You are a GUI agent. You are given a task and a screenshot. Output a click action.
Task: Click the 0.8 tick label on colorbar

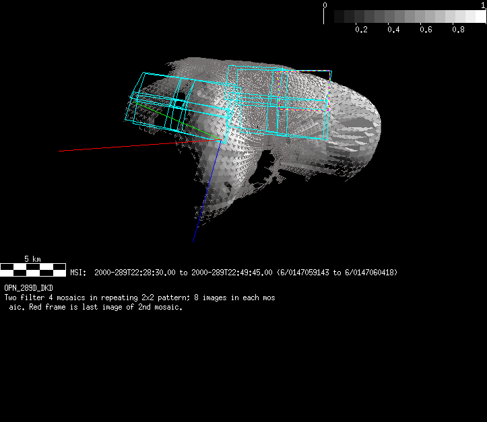pos(459,30)
